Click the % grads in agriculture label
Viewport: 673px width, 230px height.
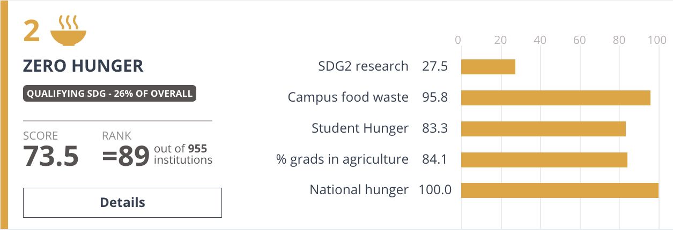(x=342, y=159)
